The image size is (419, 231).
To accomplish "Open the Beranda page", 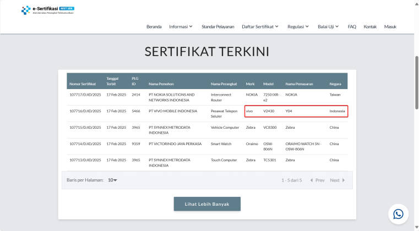I will [154, 27].
